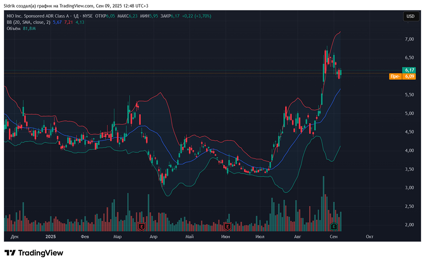Click the Июн label on time axis
This screenshot has height=264, width=425.
coord(226,237)
